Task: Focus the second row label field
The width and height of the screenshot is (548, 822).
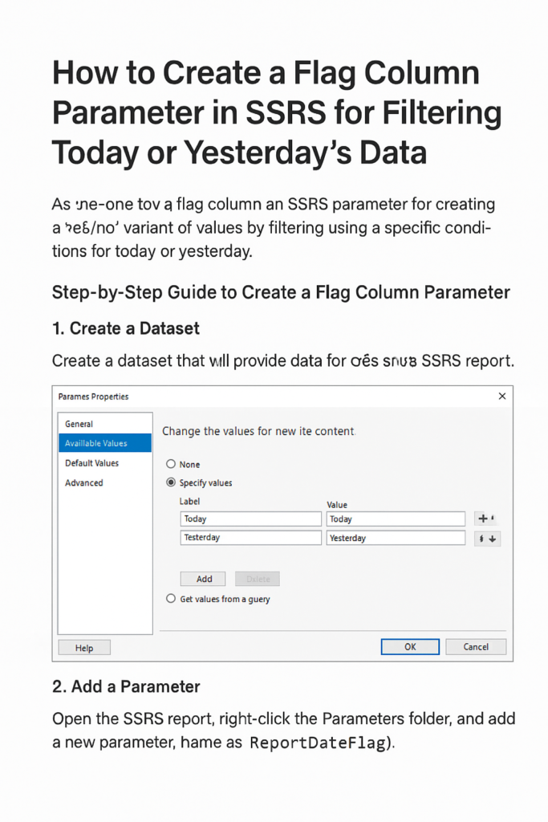Action: click(250, 538)
